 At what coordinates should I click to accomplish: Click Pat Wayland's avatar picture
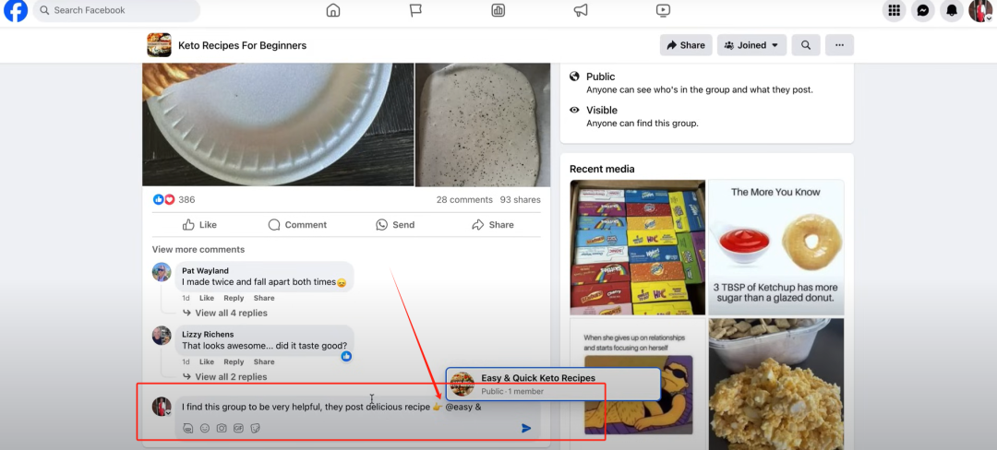point(162,272)
